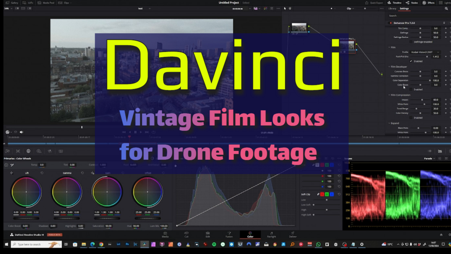Click the Low Soft Clip slider handle
This screenshot has width=451, height=254.
(x=314, y=205)
